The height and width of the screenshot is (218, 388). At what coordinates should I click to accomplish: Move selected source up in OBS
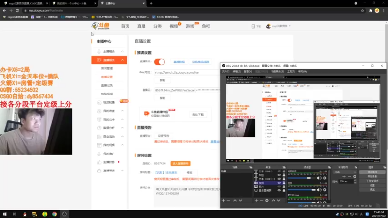click(x=273, y=200)
